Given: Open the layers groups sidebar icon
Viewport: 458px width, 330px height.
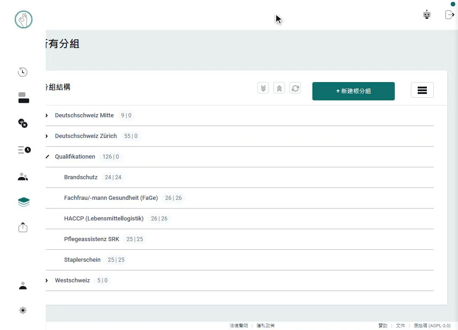Looking at the screenshot, I should click(x=24, y=202).
